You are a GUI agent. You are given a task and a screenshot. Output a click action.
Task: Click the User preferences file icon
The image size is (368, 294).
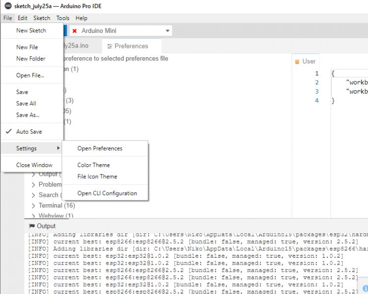click(297, 62)
